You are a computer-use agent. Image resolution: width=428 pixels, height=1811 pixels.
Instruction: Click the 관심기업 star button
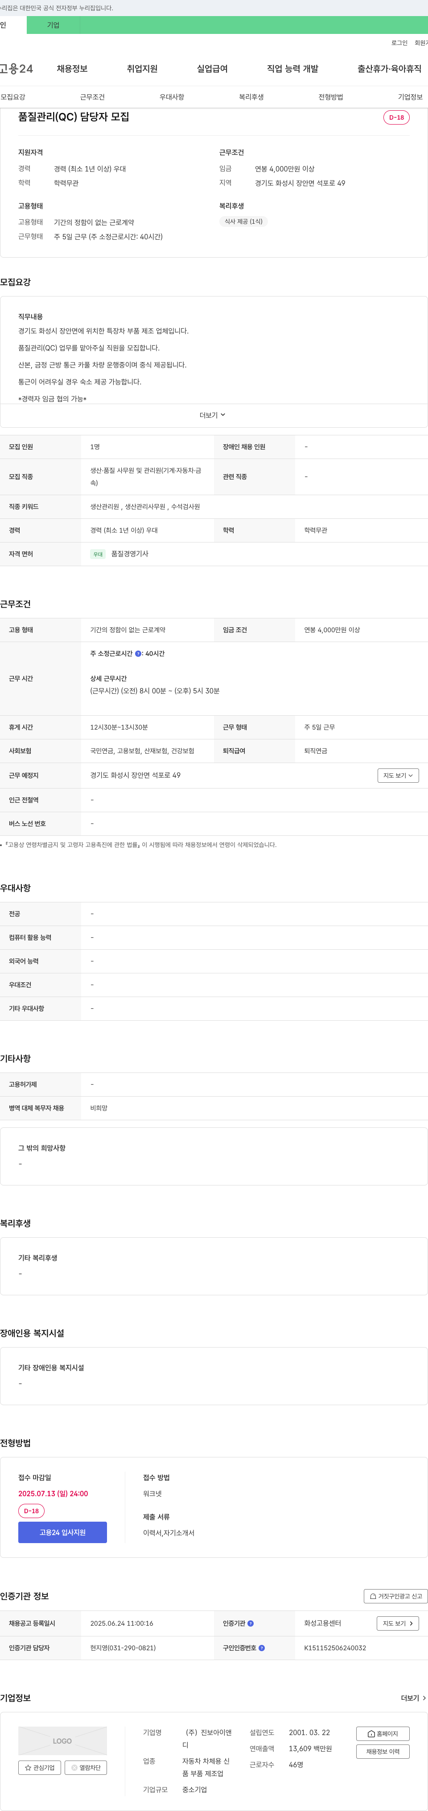coord(39,1767)
